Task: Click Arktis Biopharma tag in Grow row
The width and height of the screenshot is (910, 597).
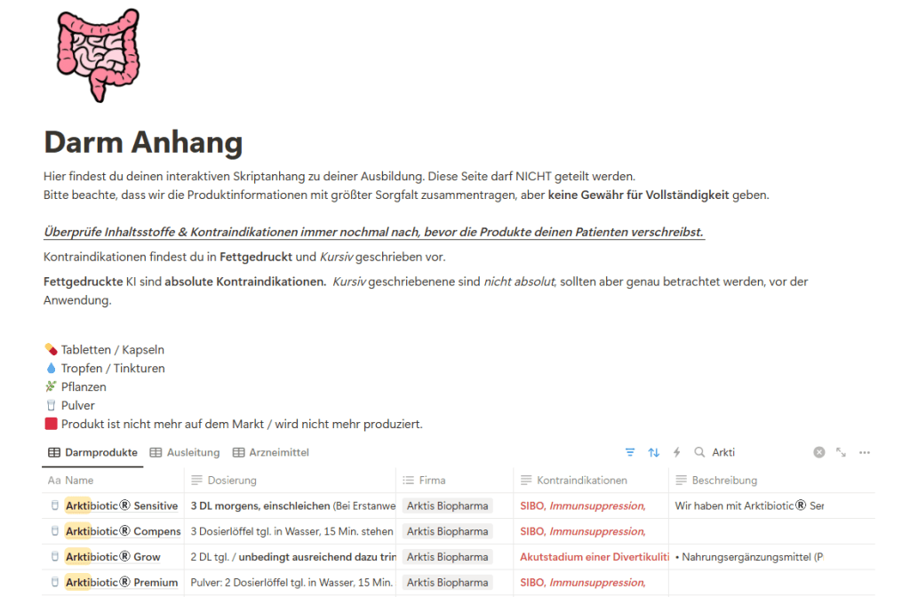Action: pyautogui.click(x=448, y=557)
